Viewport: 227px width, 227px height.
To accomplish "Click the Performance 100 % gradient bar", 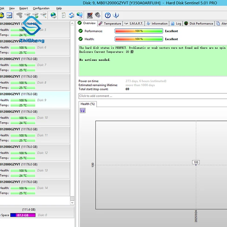I will click(139, 31).
